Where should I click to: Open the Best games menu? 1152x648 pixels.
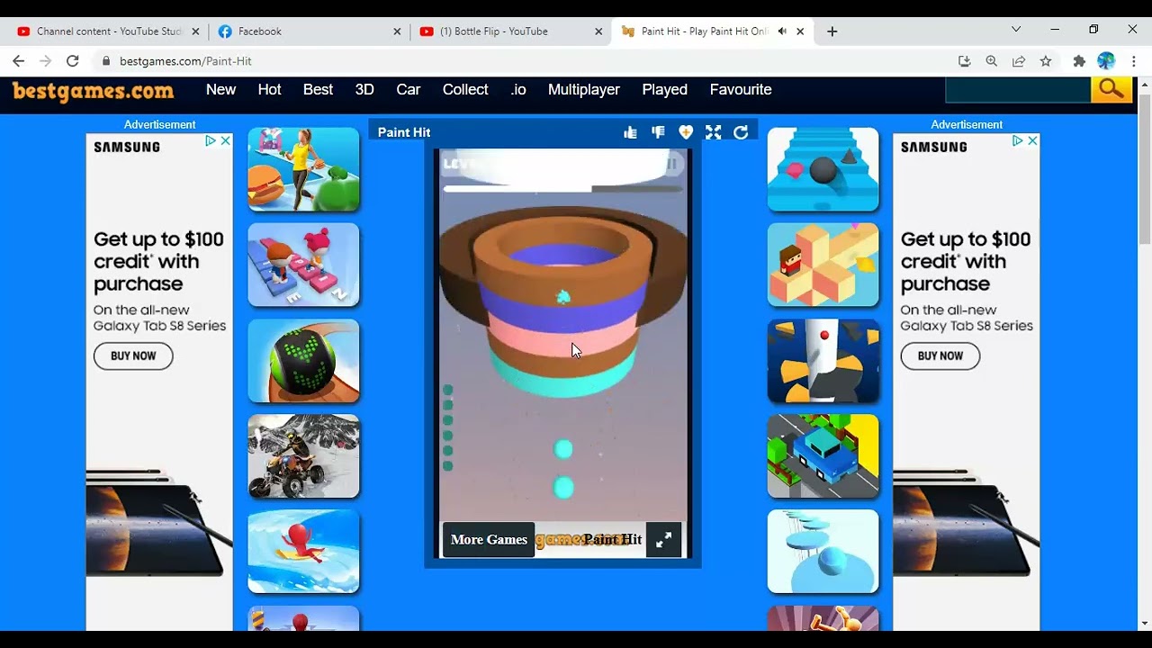pyautogui.click(x=318, y=89)
